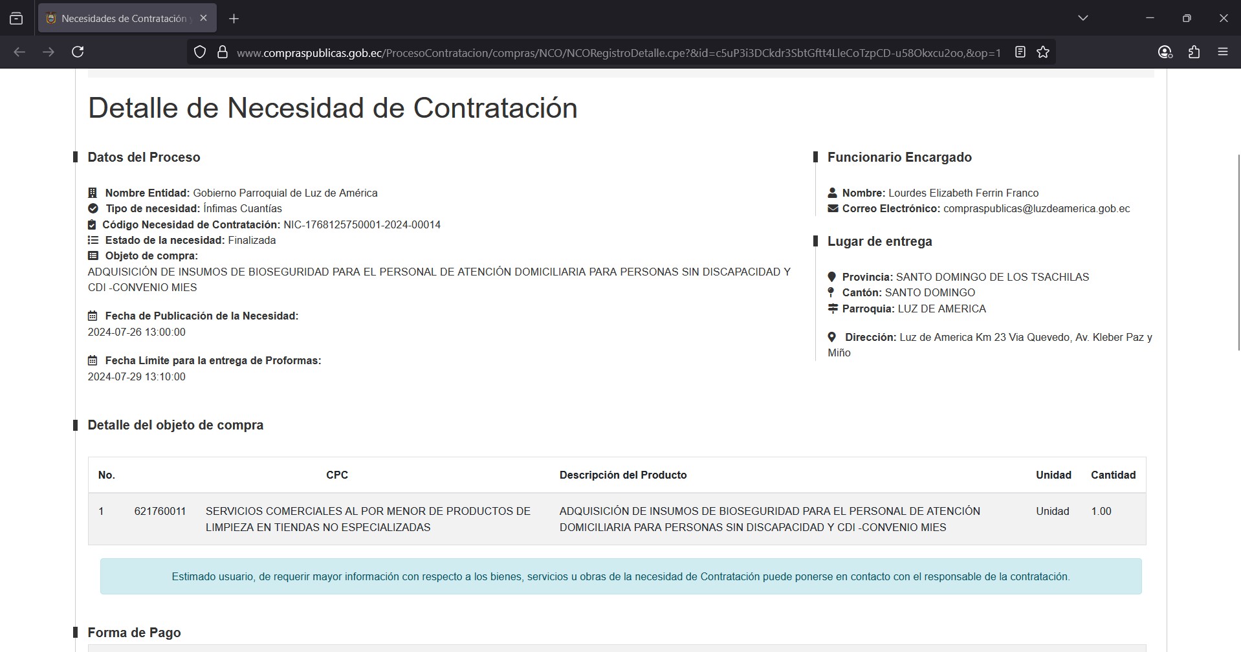Click calendar icon beside Fecha Límite
This screenshot has width=1241, height=652.
(93, 360)
